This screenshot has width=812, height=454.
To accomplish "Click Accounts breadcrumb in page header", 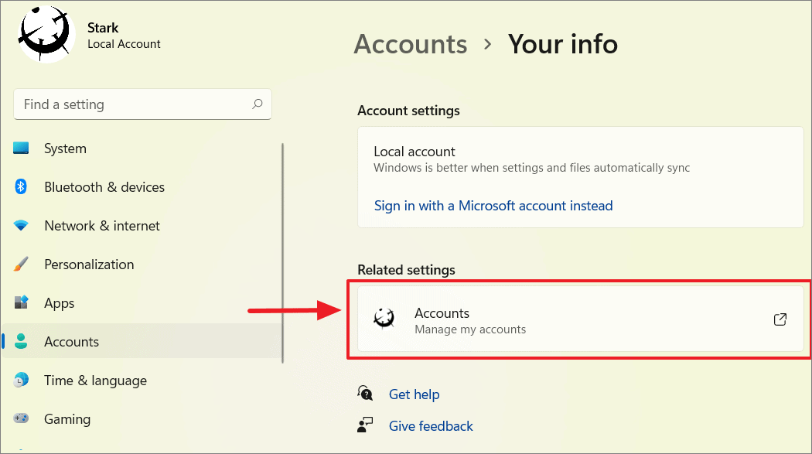I will tap(411, 44).
